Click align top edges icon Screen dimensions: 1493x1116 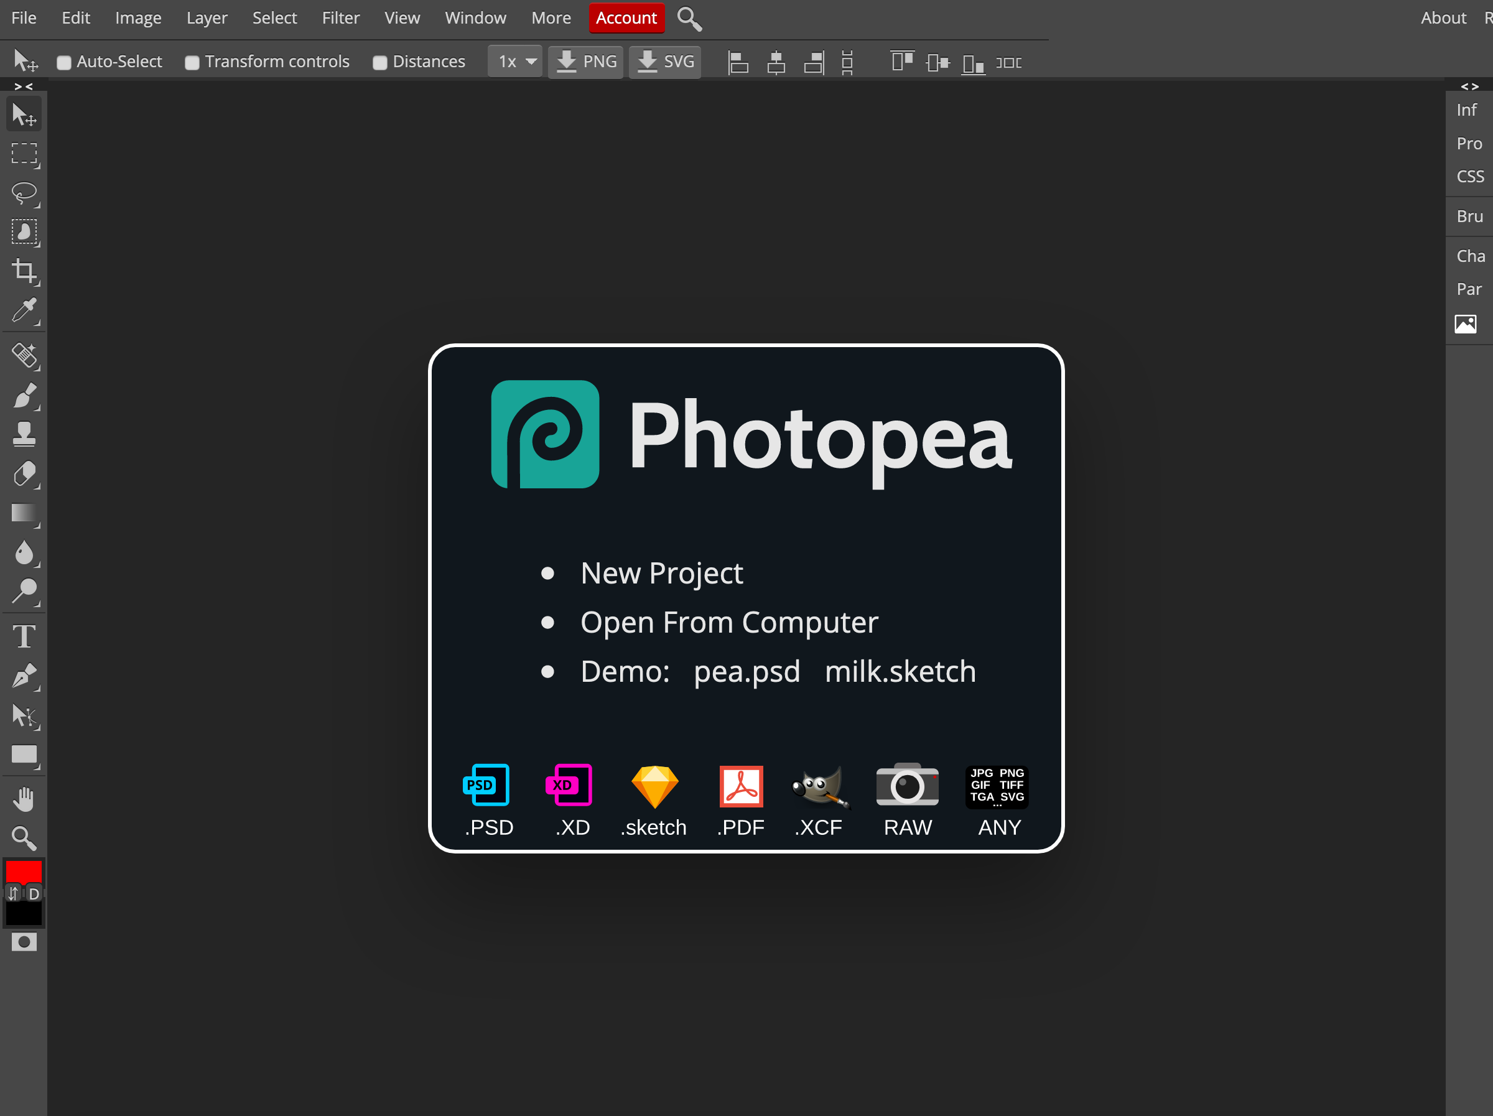tap(902, 62)
